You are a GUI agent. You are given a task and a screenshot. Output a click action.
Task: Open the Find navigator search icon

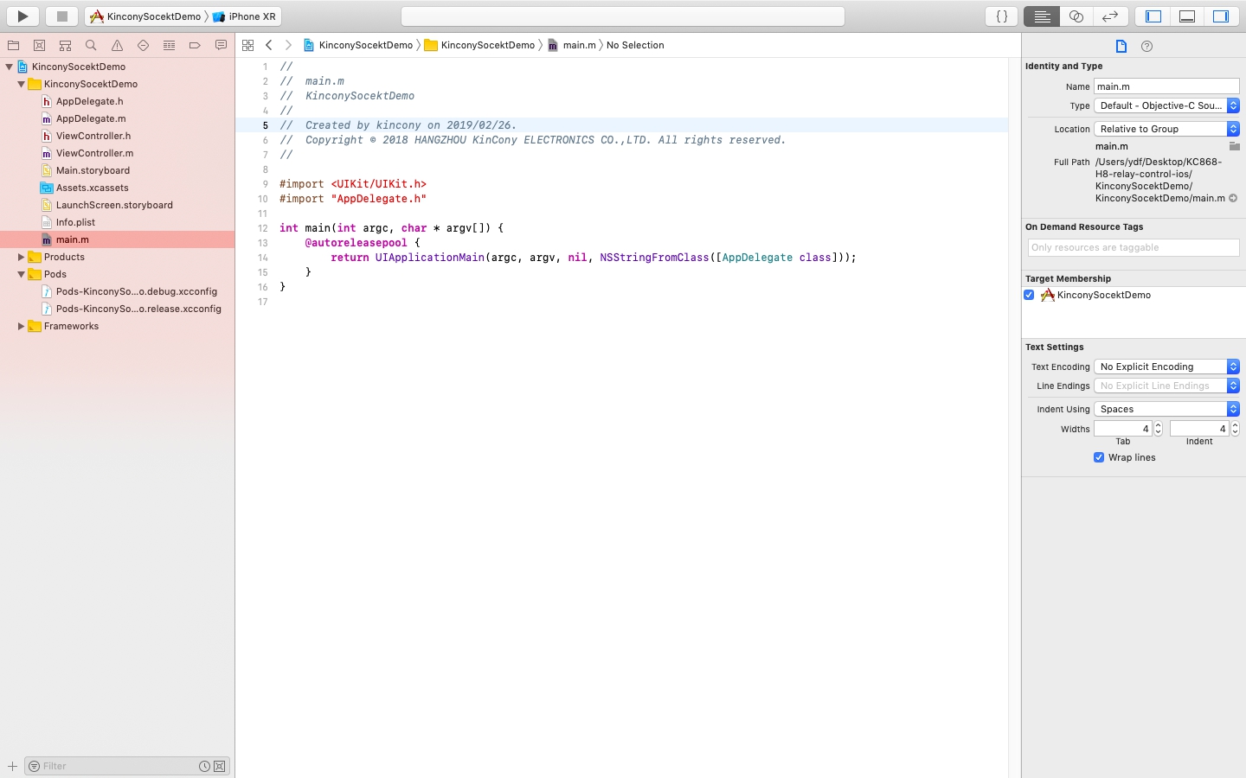(x=91, y=45)
